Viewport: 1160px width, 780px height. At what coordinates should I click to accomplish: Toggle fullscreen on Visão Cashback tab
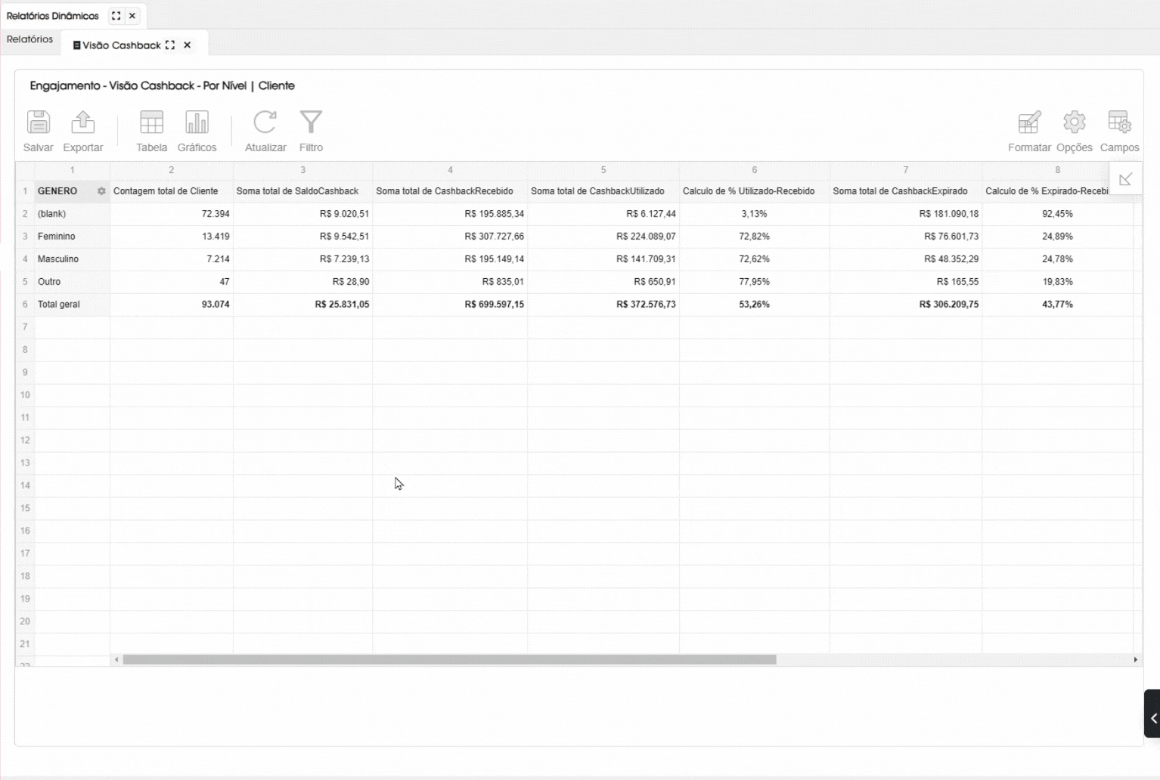coord(170,45)
